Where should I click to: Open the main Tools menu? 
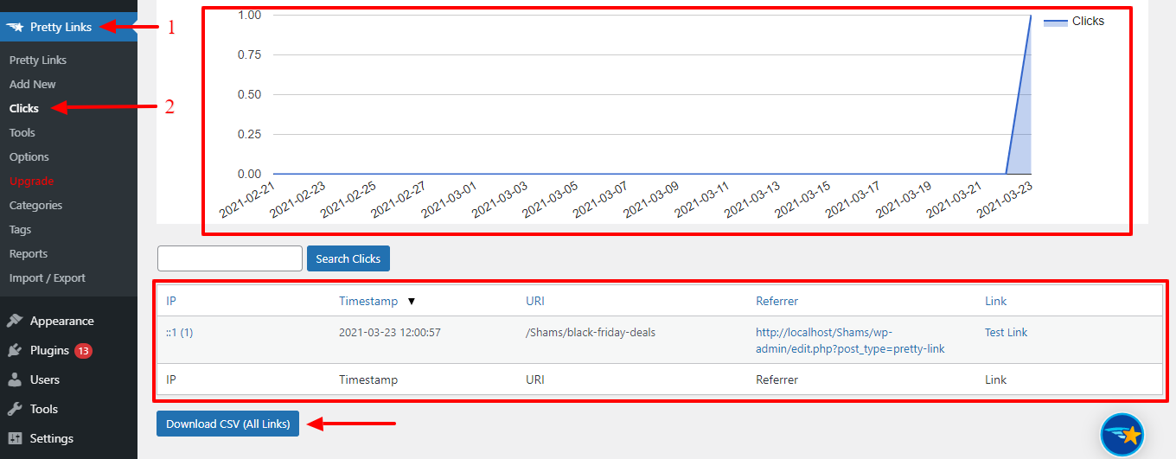tap(44, 409)
